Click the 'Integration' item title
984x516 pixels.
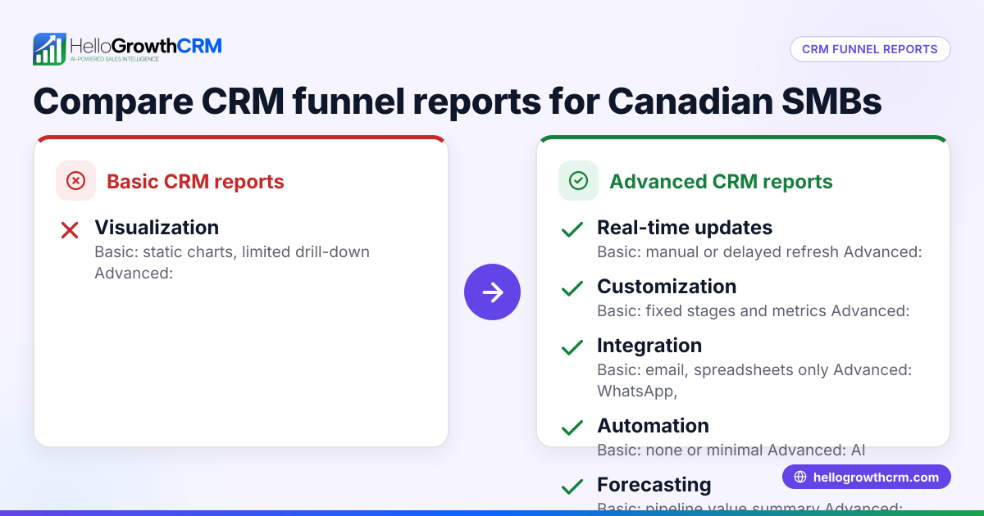(649, 346)
